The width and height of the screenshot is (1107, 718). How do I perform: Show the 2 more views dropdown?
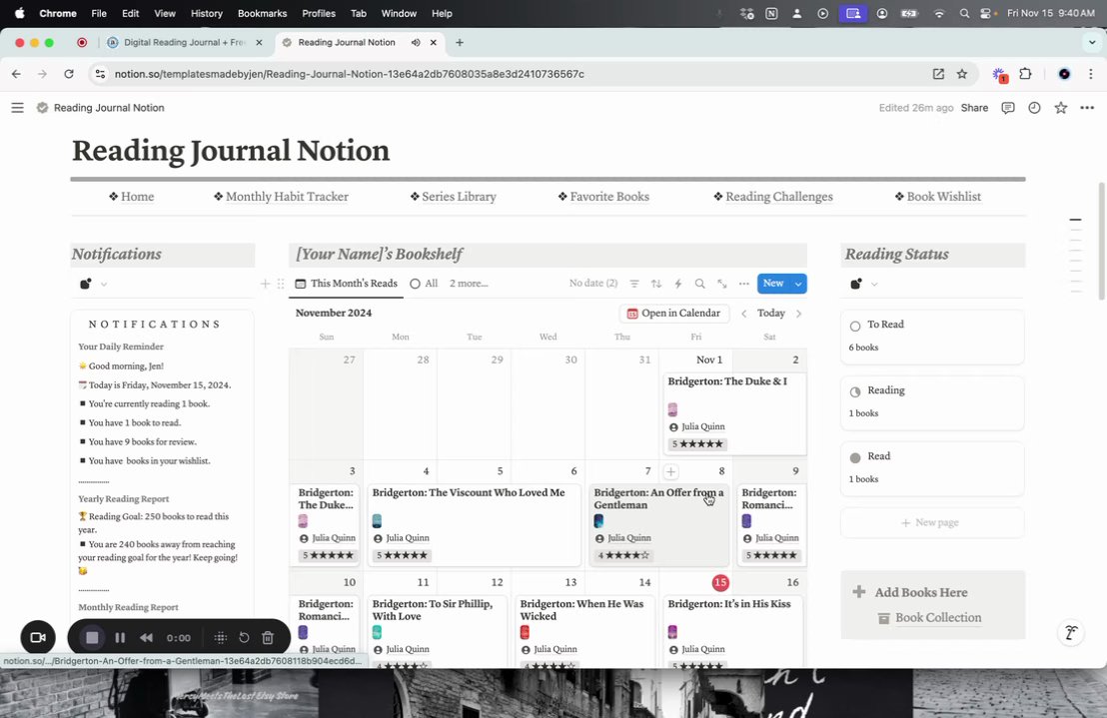tap(469, 284)
